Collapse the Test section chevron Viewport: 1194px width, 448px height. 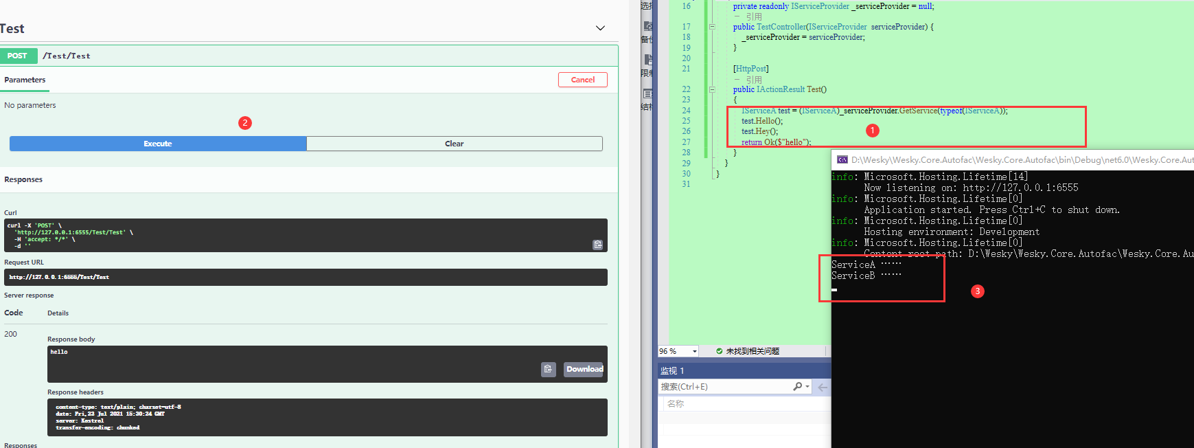600,28
